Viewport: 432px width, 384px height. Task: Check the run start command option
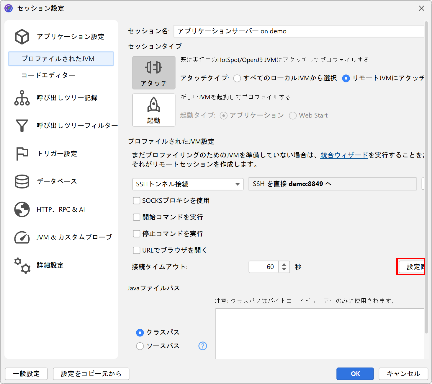point(137,217)
